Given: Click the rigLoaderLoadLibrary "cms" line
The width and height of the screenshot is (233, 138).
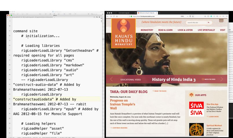Looking at the screenshot, I should click(x=48, y=60).
